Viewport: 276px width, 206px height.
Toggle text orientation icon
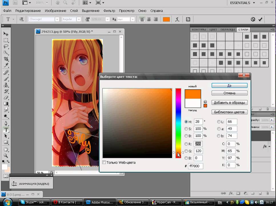tap(21, 19)
